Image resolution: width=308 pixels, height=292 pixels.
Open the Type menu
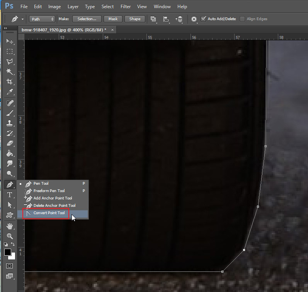tap(90, 7)
